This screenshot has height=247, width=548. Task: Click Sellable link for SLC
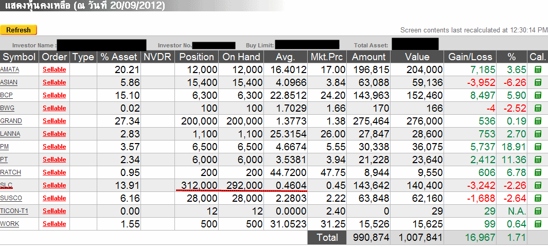coord(54,185)
